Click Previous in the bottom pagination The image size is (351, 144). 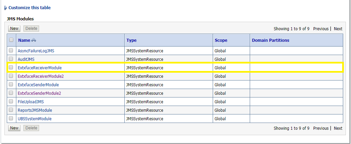[x=321, y=128]
